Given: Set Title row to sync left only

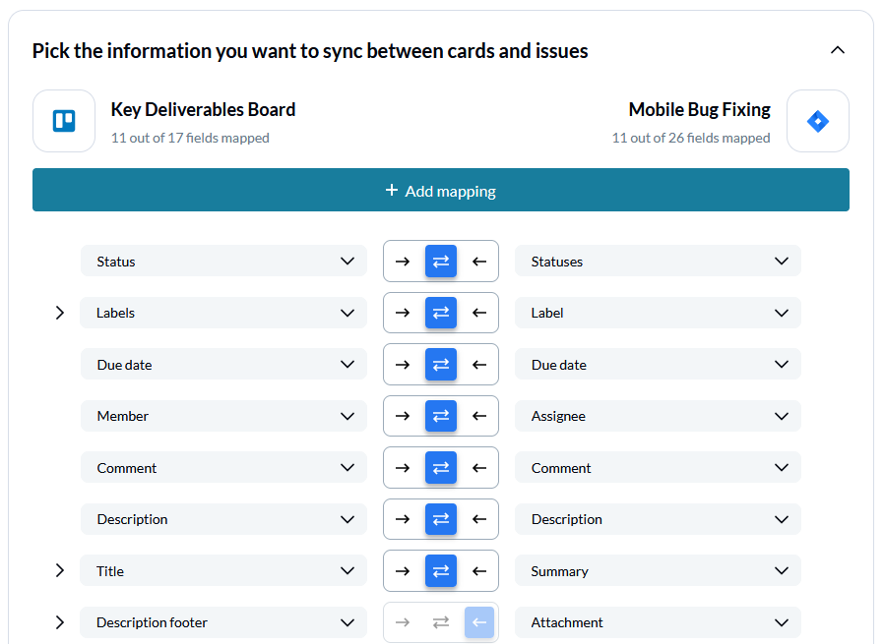Looking at the screenshot, I should [x=479, y=571].
